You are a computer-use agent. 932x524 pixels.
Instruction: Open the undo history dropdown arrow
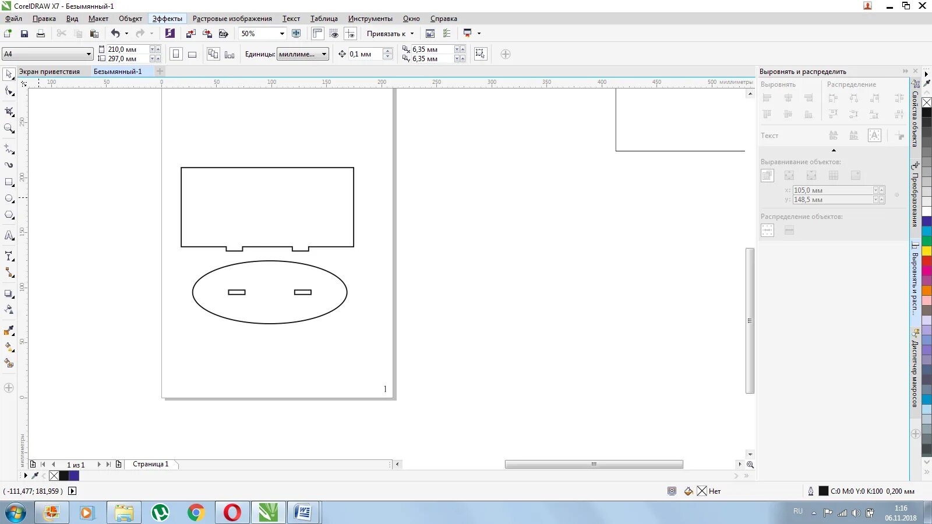pyautogui.click(x=126, y=34)
